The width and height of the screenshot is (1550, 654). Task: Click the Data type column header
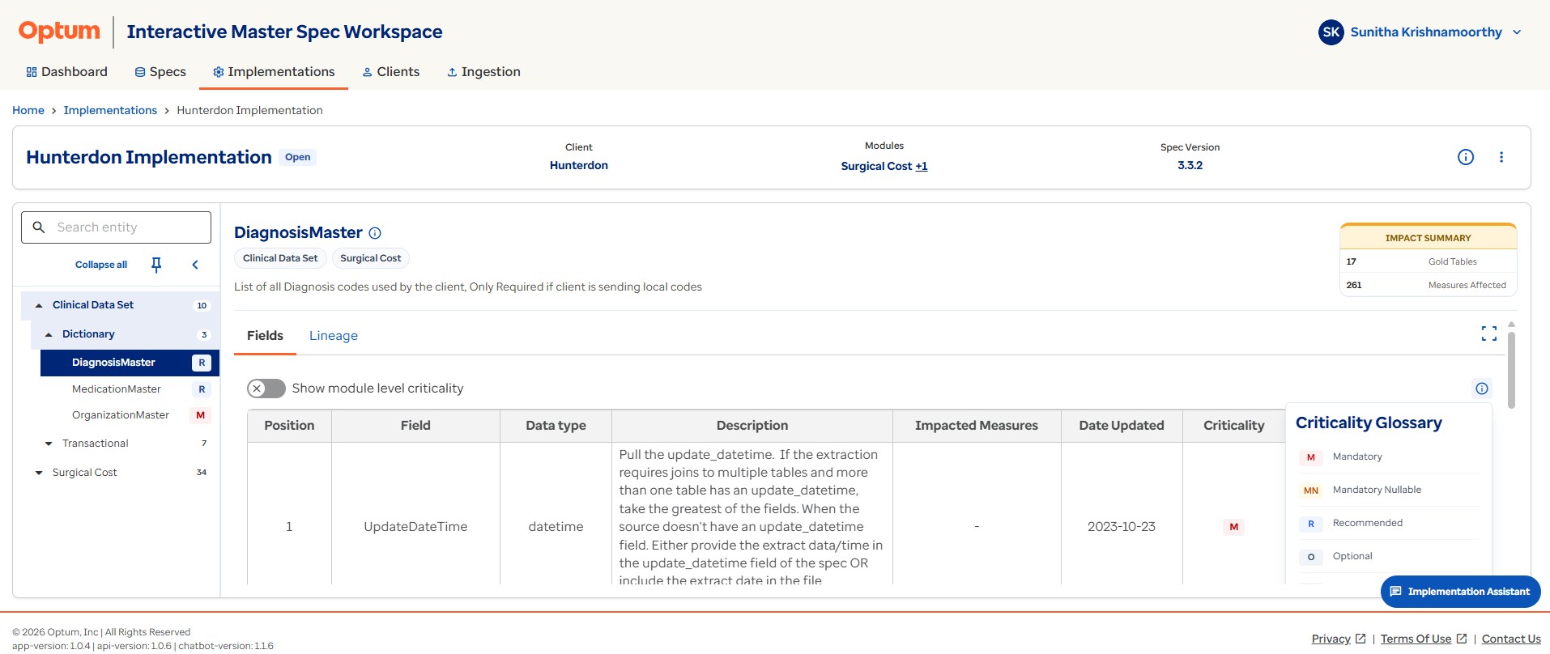(556, 426)
